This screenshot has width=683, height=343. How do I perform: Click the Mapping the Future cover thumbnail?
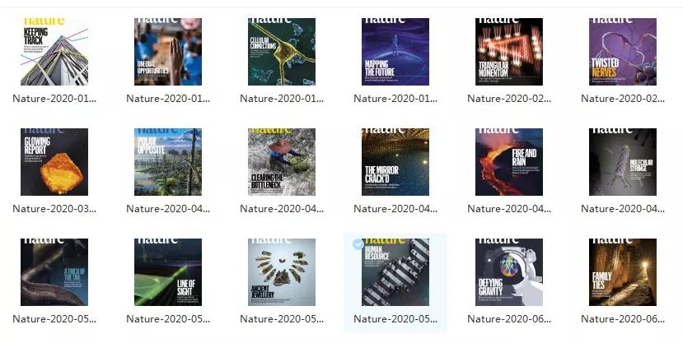395,52
